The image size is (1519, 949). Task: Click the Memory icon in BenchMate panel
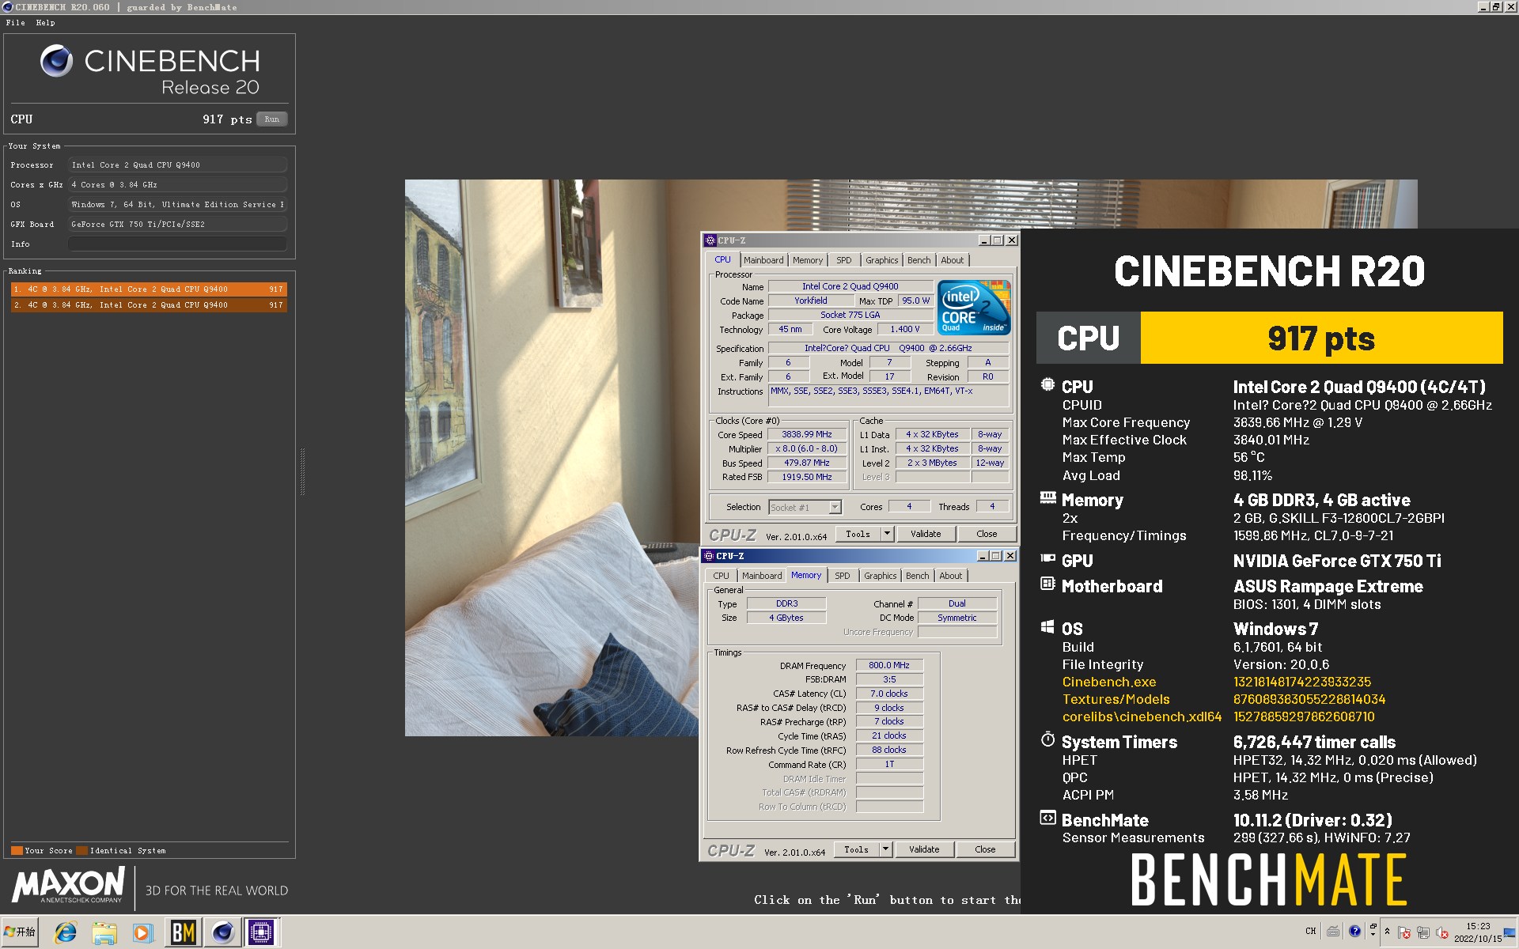click(1047, 498)
